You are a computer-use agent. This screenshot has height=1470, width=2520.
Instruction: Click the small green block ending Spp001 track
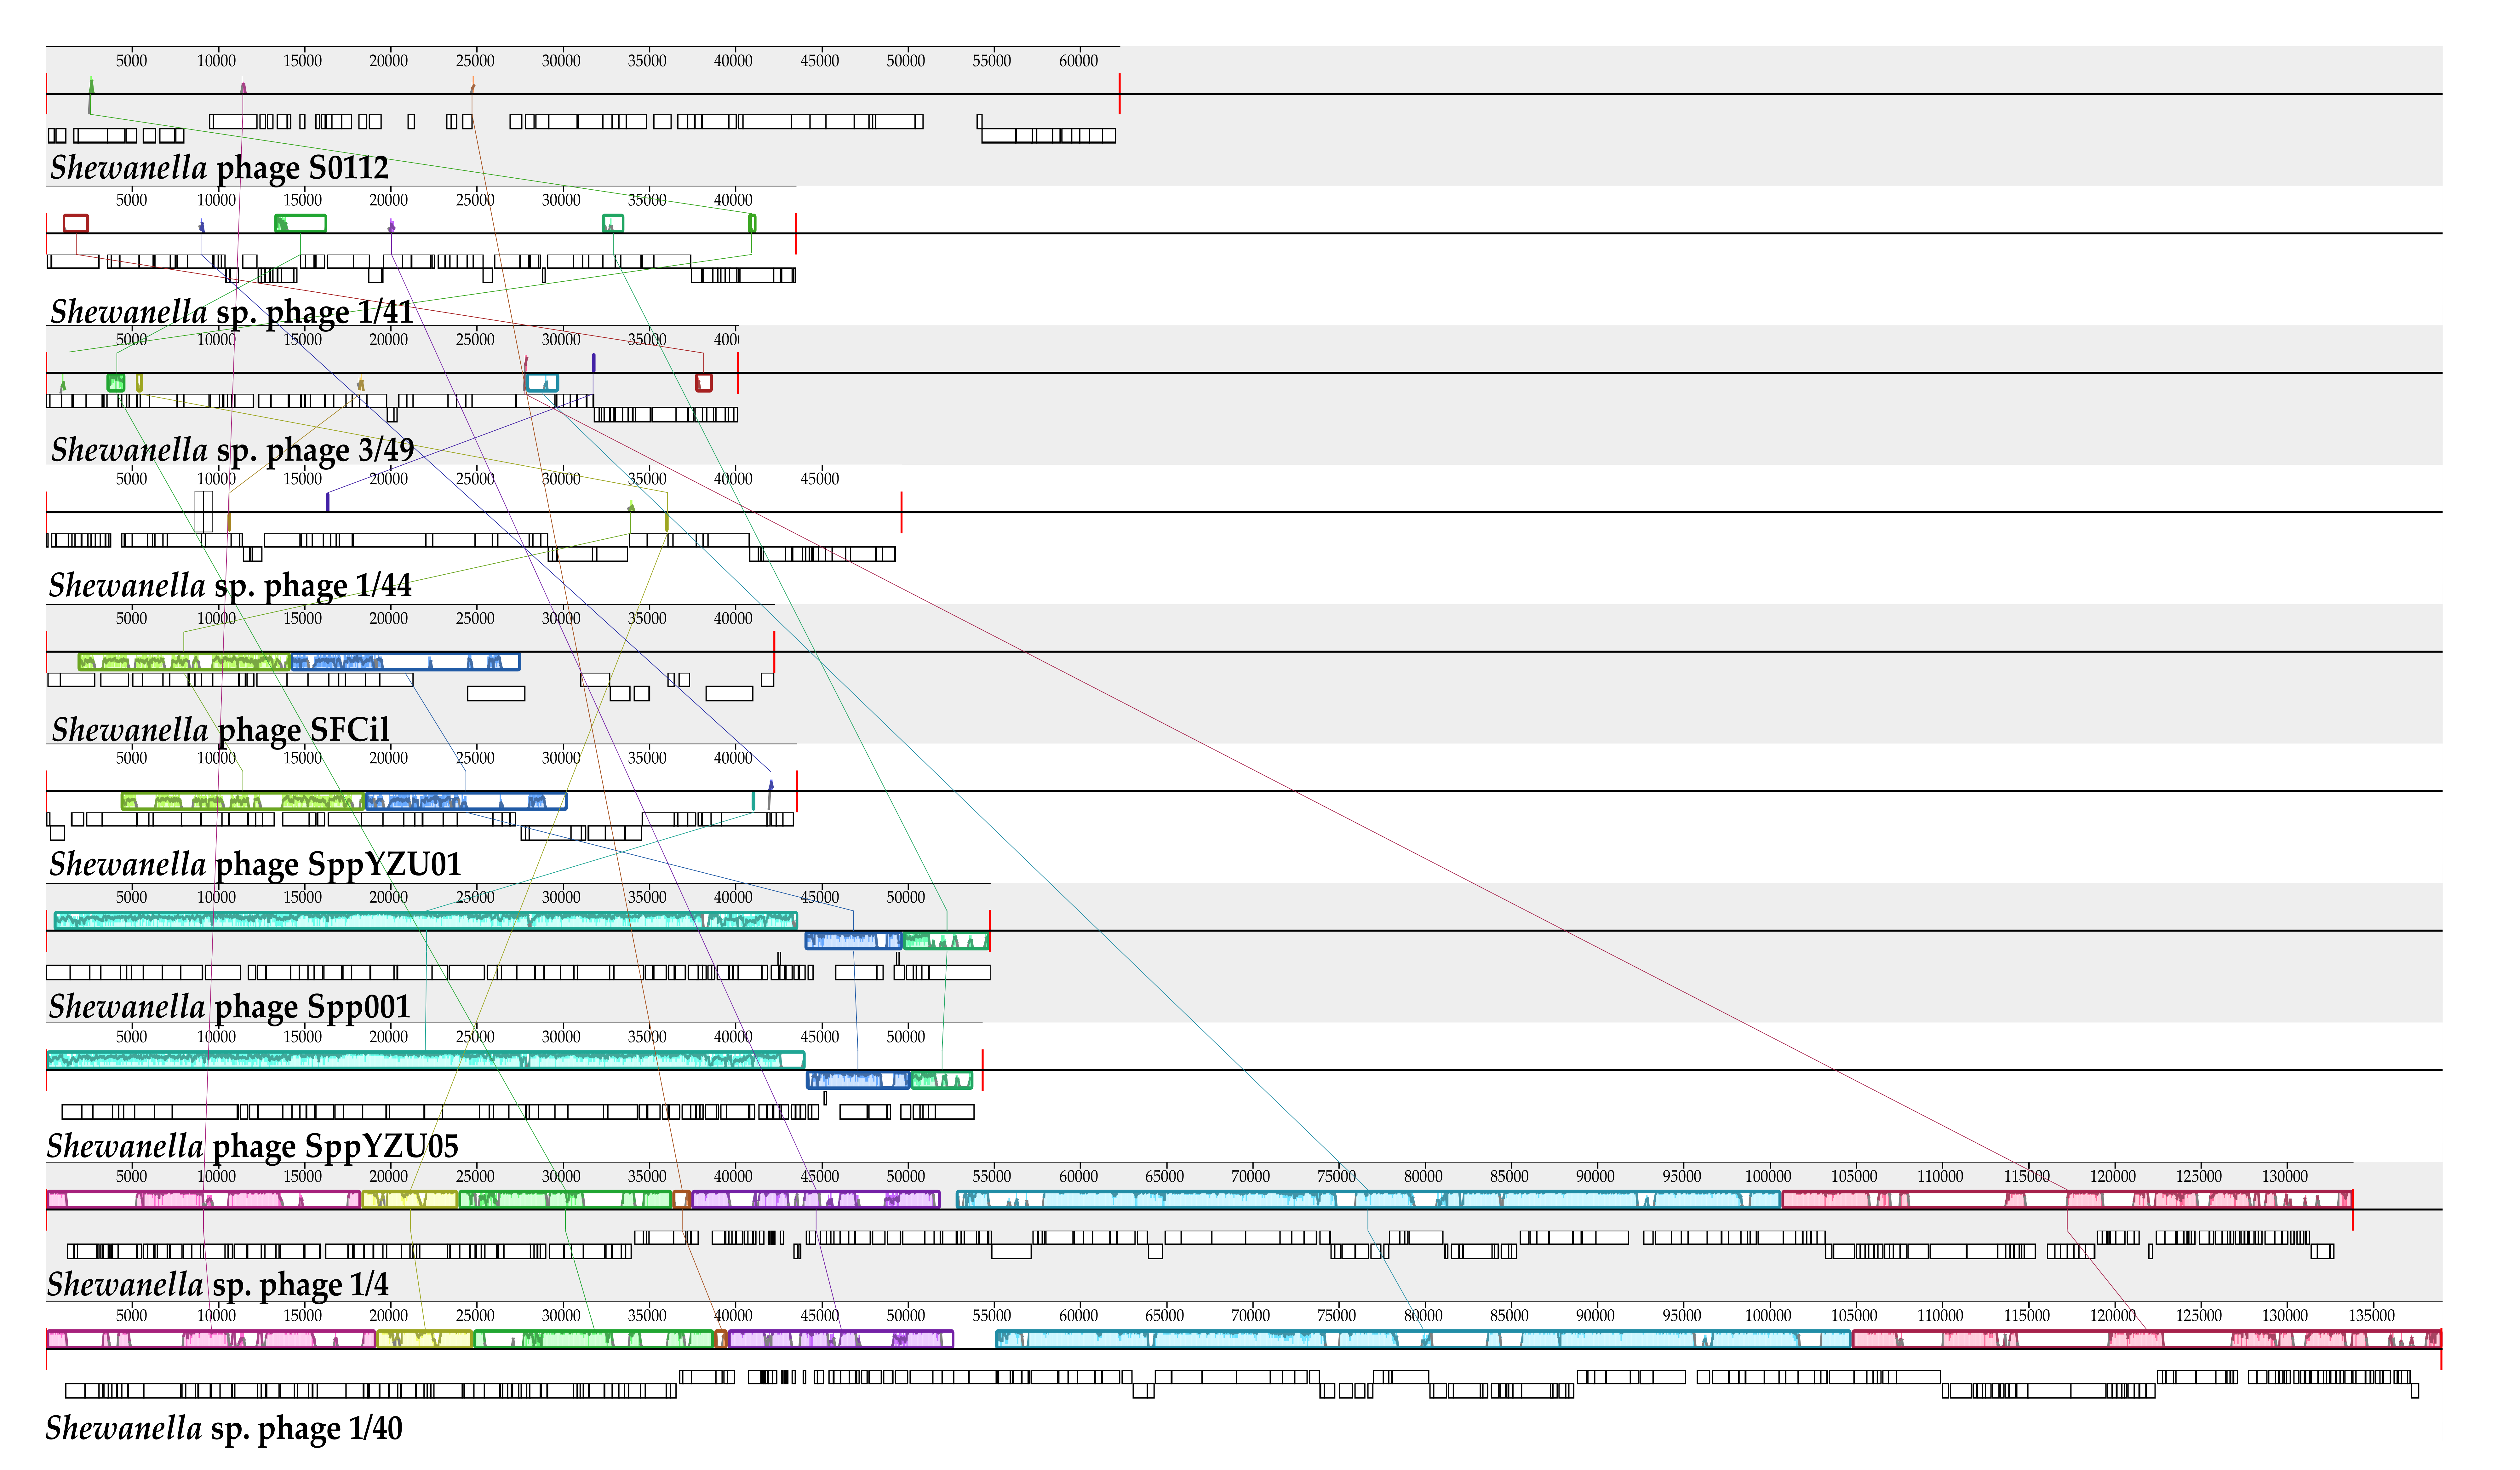[x=946, y=941]
